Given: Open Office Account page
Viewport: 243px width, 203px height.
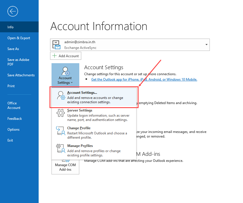Looking at the screenshot, I should [14, 106].
